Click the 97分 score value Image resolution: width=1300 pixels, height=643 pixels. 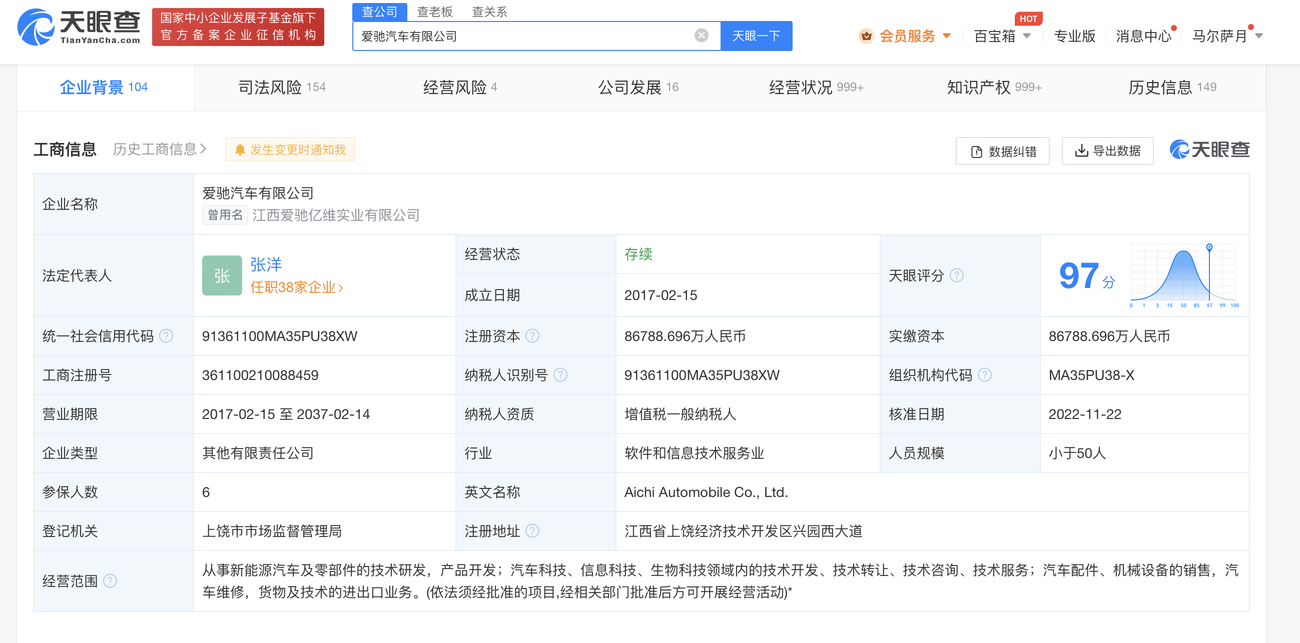tap(1086, 276)
